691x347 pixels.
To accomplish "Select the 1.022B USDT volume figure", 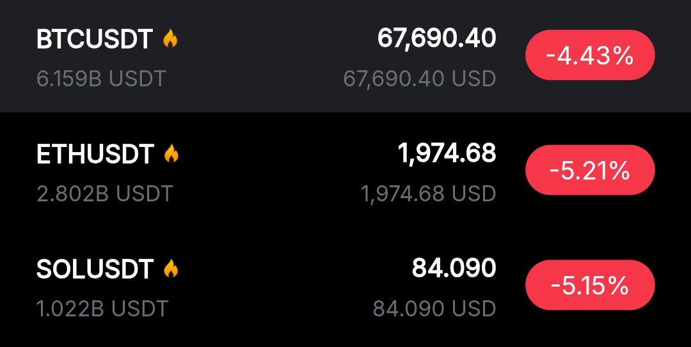I will click(102, 309).
